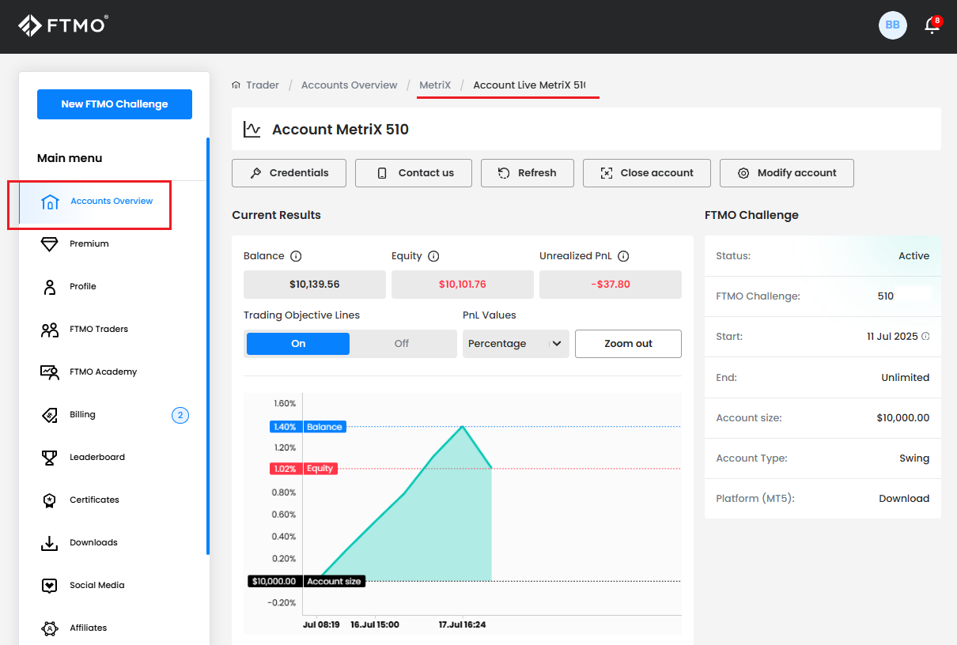
Task: Click the balance value $10,139.56
Action: [315, 285]
